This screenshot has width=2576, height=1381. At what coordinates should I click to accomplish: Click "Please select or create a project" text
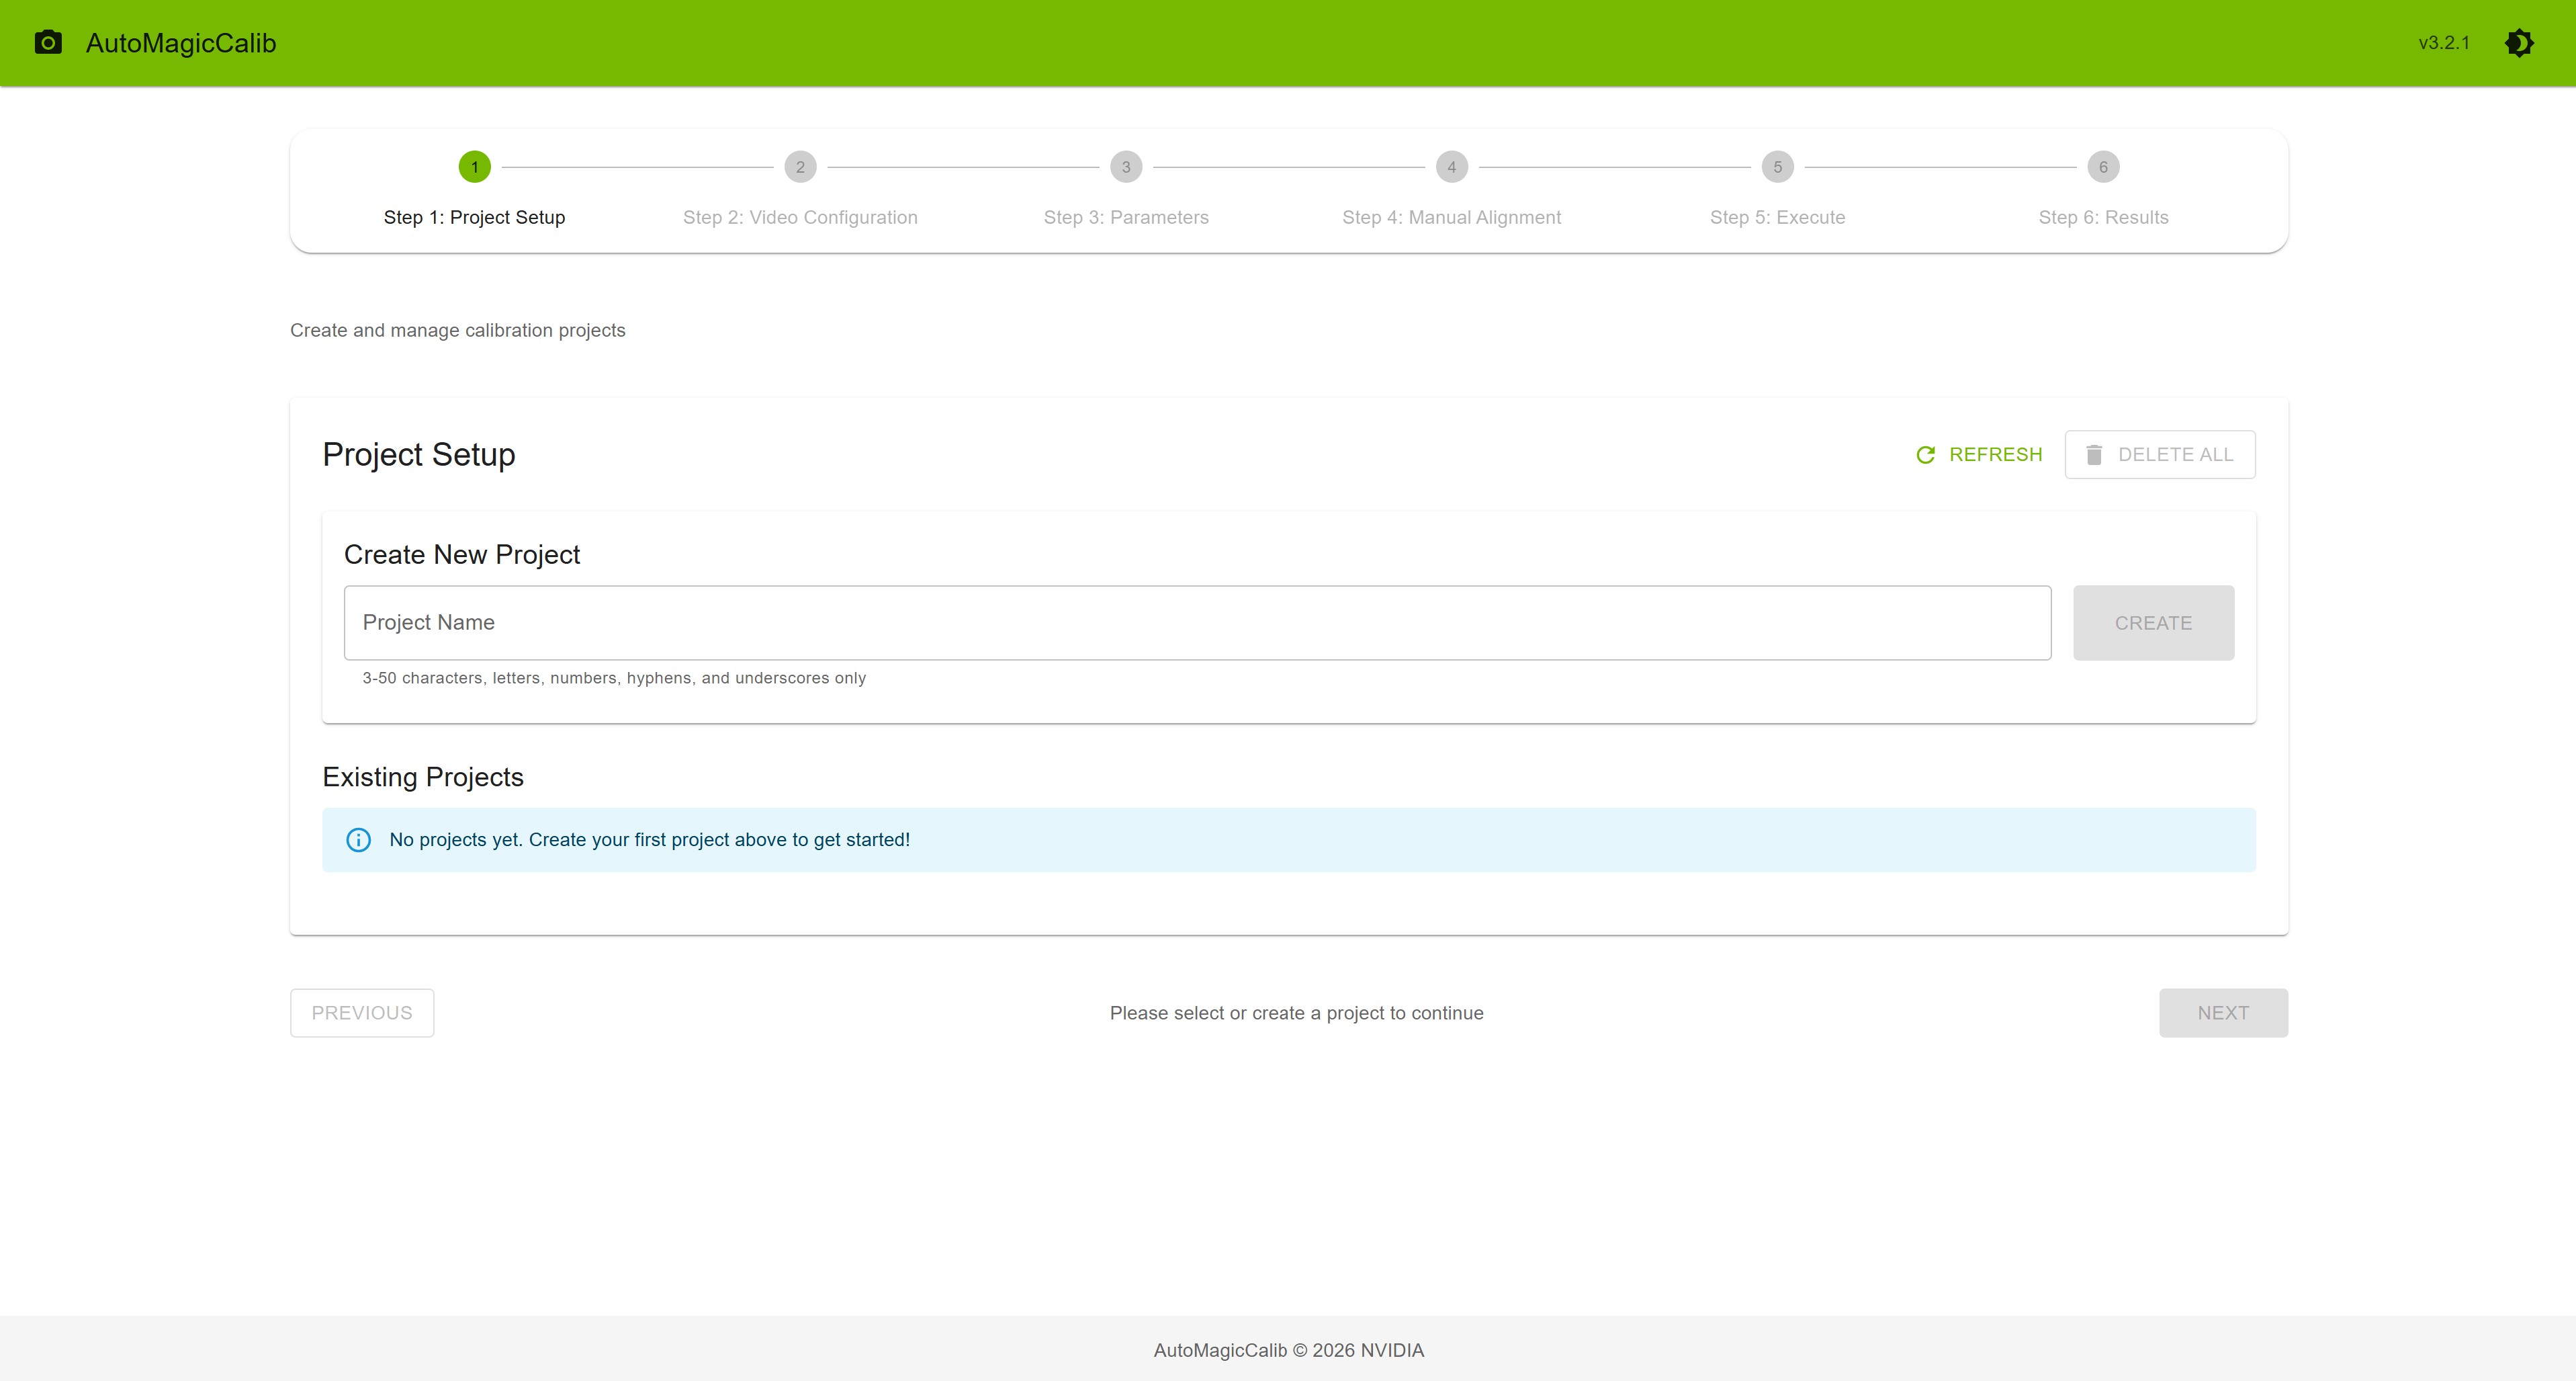(1297, 1013)
